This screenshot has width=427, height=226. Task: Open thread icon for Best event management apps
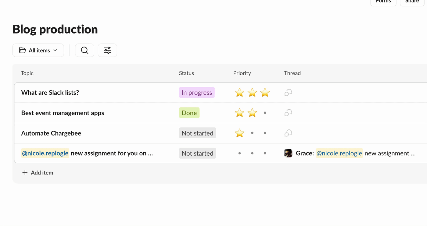click(x=288, y=113)
